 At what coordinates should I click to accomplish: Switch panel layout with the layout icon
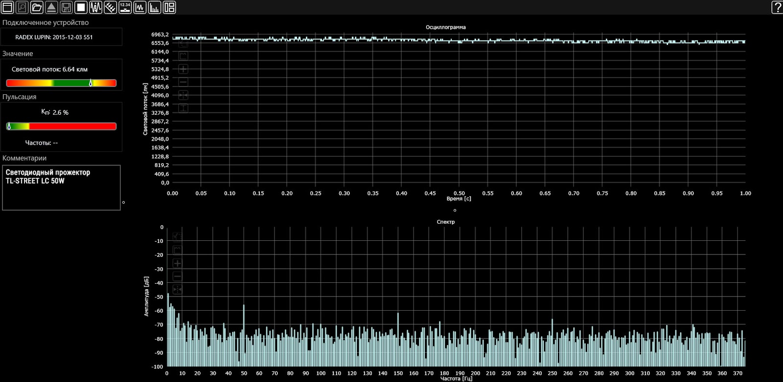(169, 7)
